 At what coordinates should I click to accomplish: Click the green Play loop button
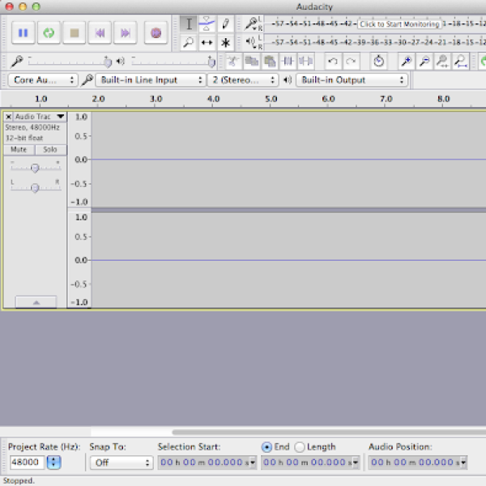click(x=49, y=32)
